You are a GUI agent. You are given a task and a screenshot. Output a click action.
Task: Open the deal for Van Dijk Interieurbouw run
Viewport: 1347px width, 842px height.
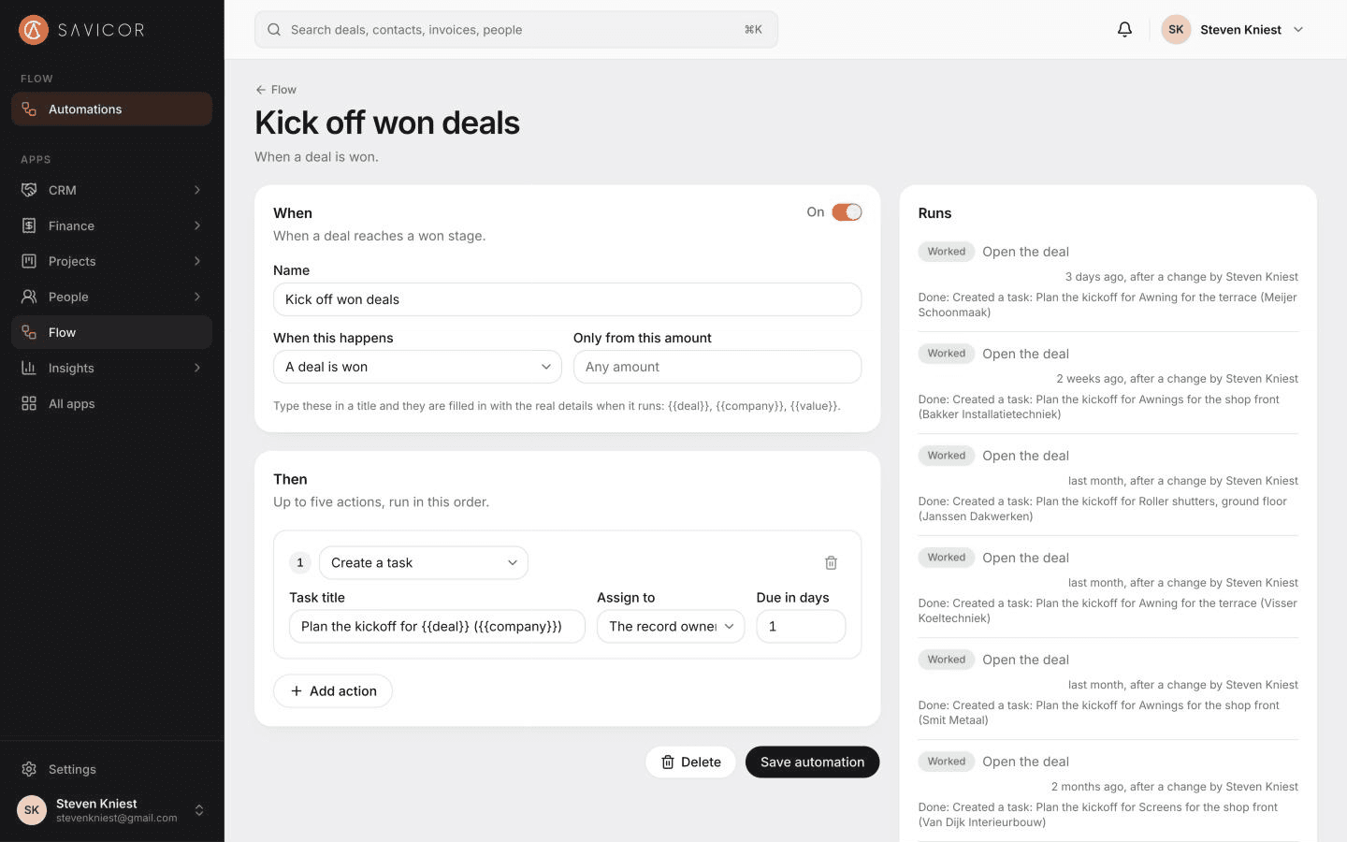click(x=1025, y=762)
